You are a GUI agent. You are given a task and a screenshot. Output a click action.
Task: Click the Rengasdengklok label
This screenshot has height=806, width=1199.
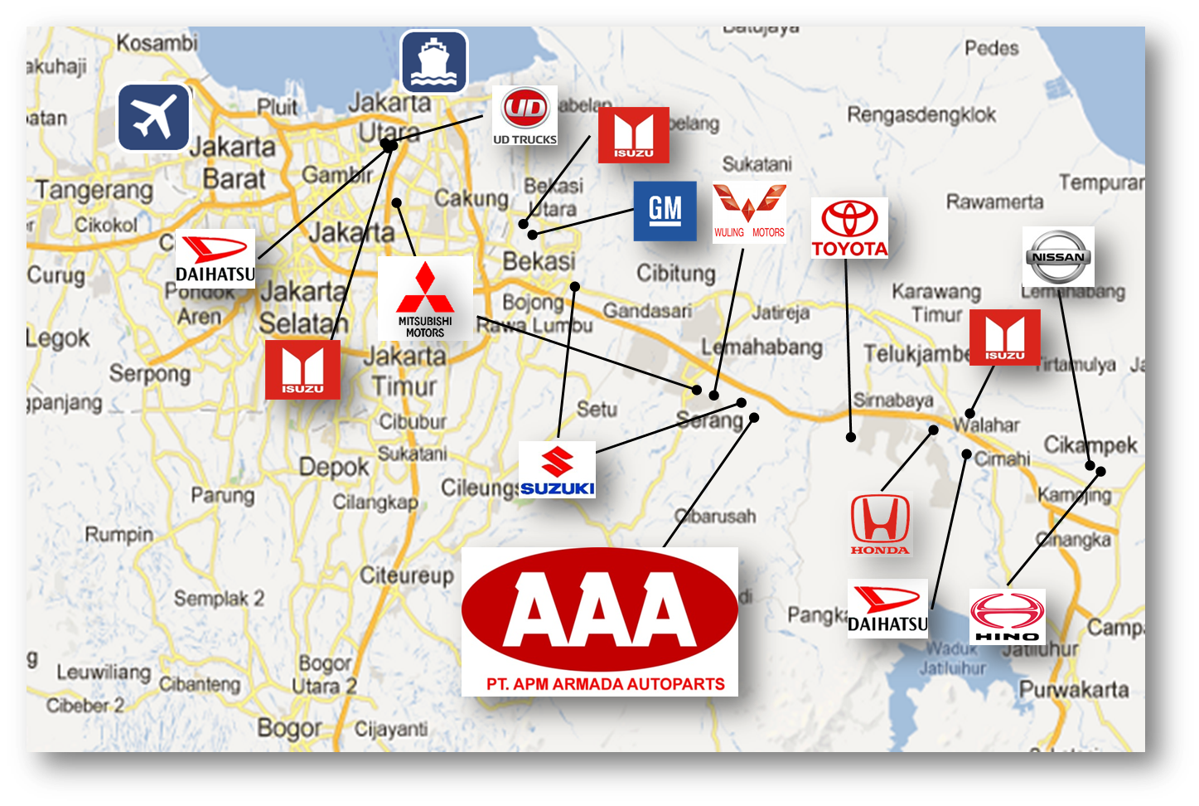click(x=921, y=115)
